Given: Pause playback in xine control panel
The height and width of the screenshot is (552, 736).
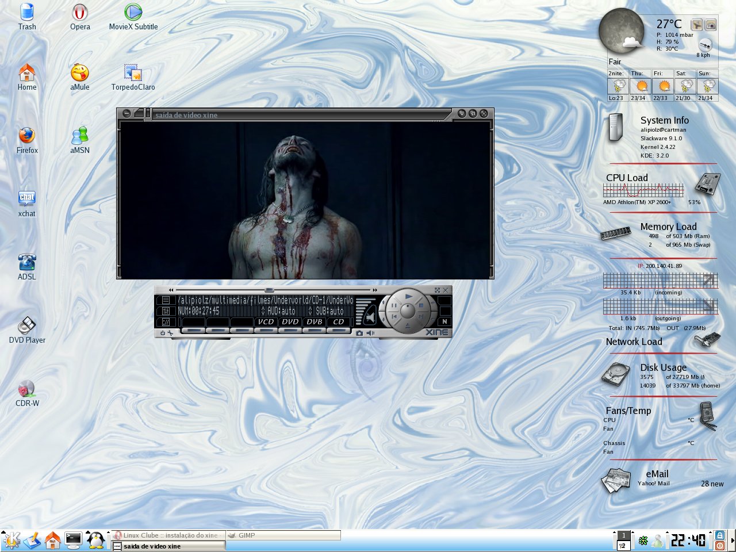Looking at the screenshot, I should (394, 305).
